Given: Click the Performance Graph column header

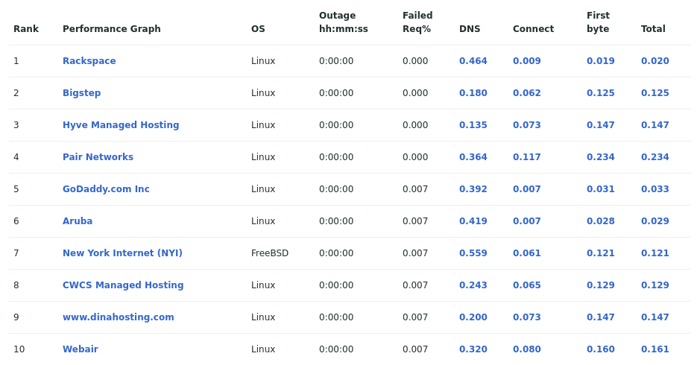Looking at the screenshot, I should coord(112,28).
